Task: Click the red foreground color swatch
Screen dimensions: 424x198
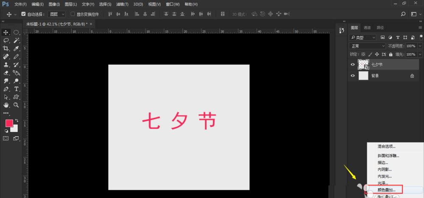Action: pos(9,123)
